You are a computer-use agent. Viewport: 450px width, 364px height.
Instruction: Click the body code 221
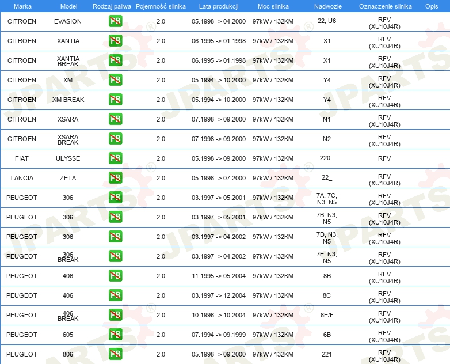coord(327,354)
